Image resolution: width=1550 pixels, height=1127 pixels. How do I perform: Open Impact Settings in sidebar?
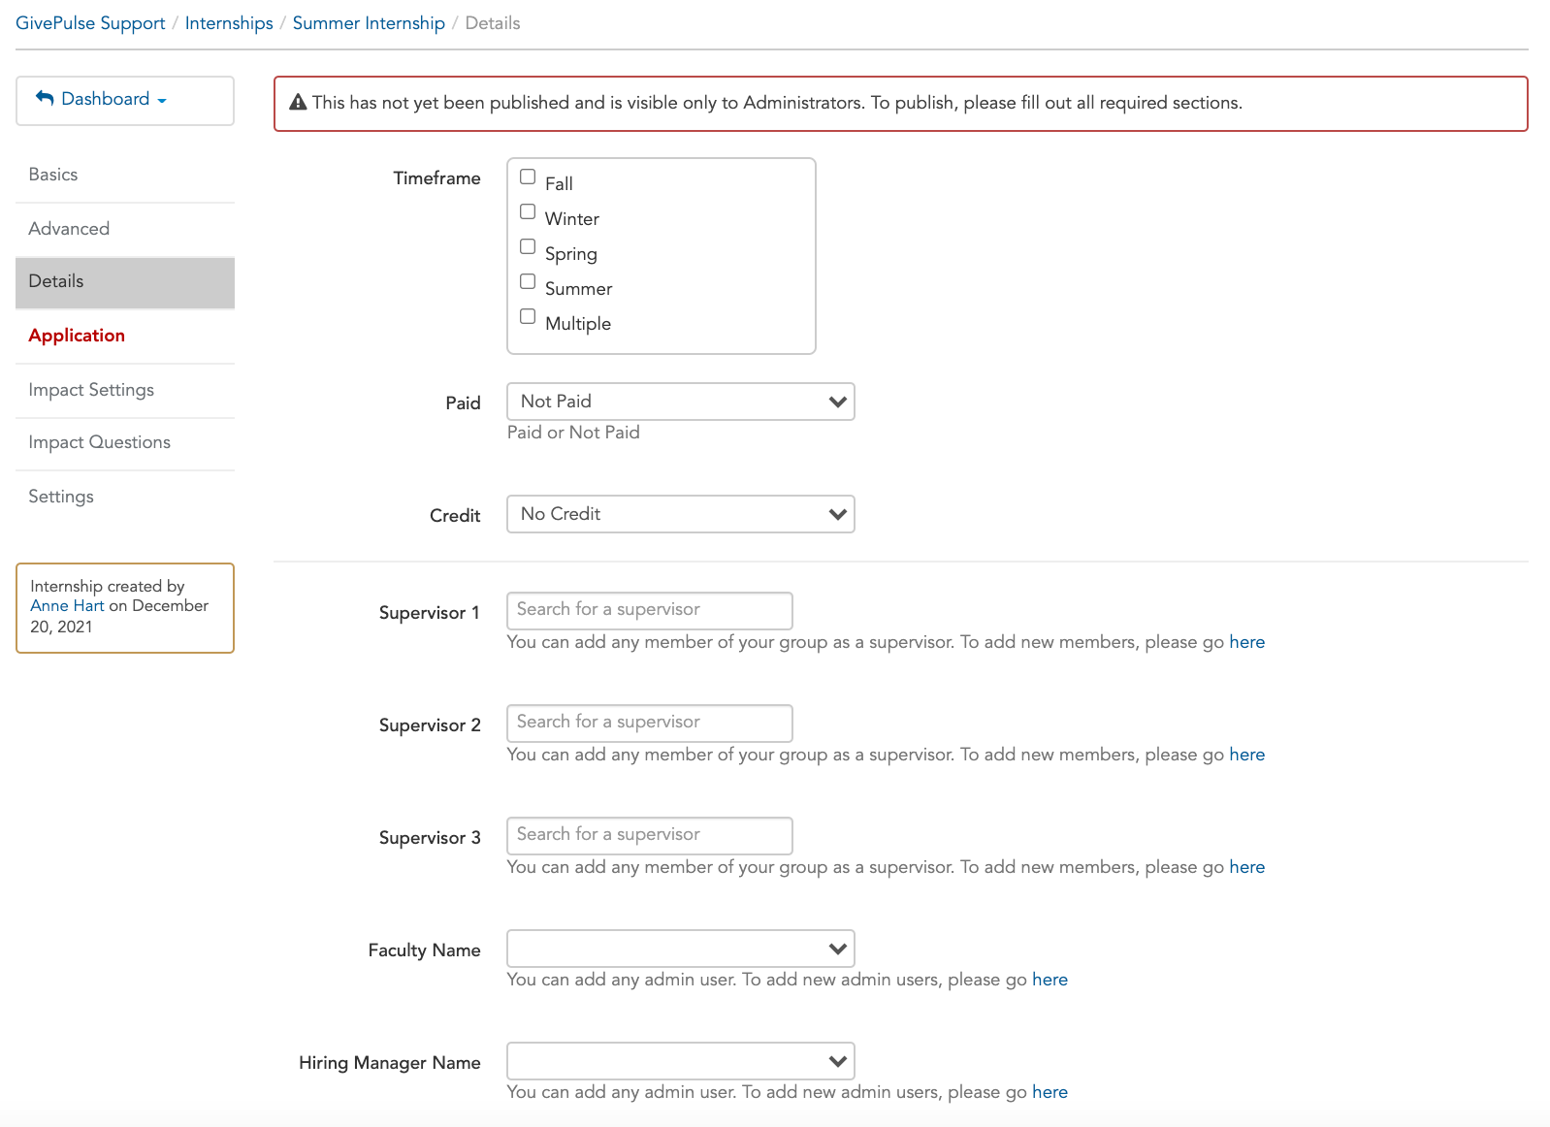125,390
